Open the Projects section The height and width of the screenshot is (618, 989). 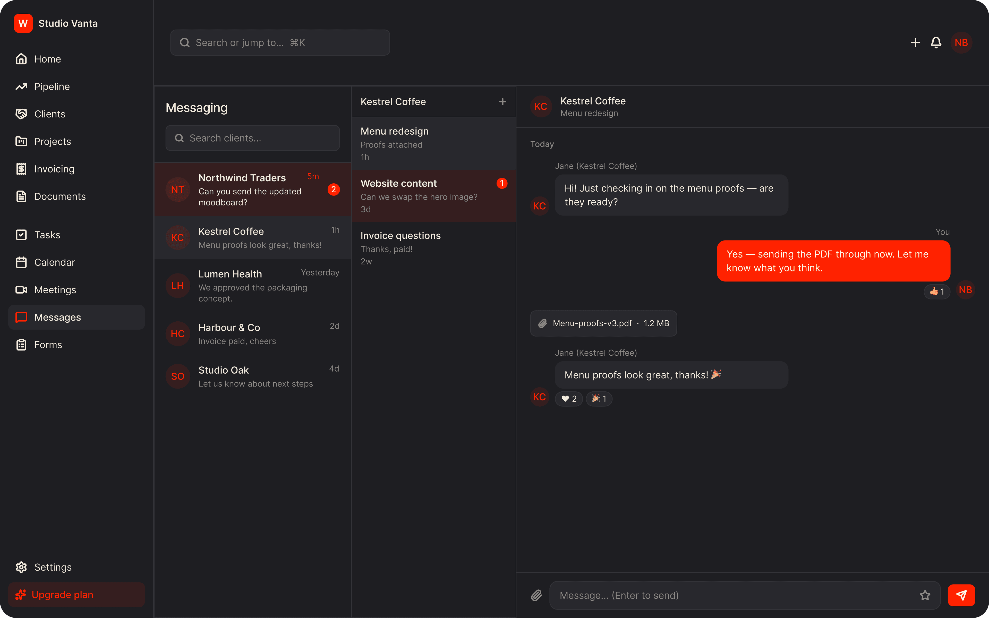click(76, 141)
